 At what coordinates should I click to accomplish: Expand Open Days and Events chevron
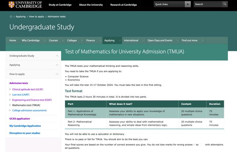(x=178, y=40)
